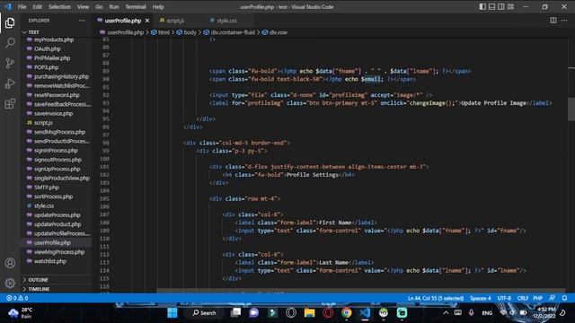Toggle the bottom panel layout icon

491,6
